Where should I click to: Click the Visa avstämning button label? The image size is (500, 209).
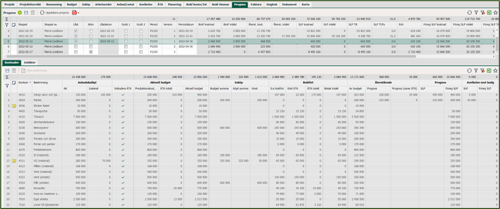pos(37,71)
